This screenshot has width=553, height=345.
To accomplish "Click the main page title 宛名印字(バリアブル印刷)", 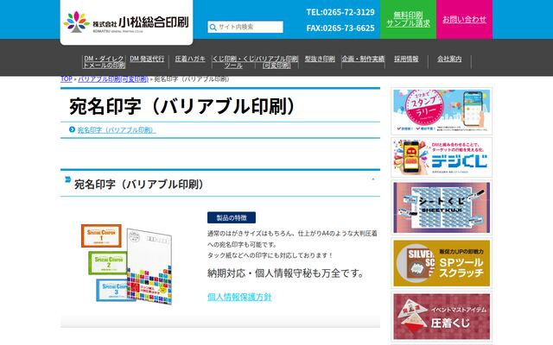I will (183, 106).
